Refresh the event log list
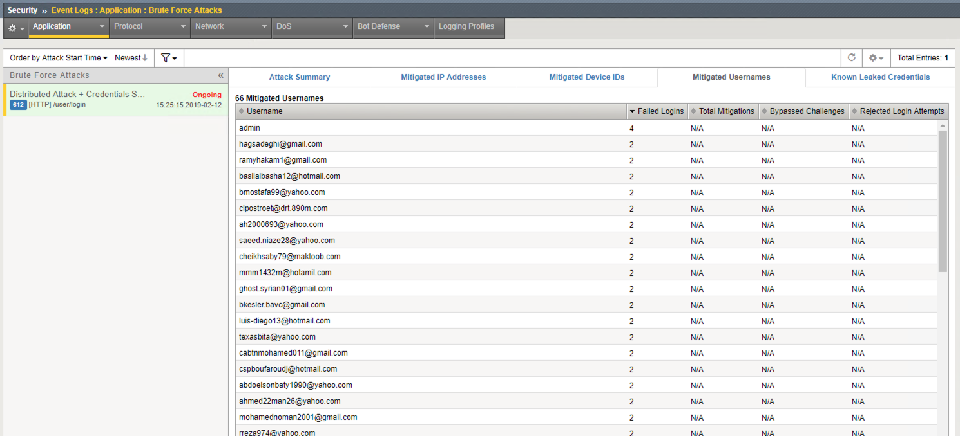Screen dimensions: 960x436 851,58
